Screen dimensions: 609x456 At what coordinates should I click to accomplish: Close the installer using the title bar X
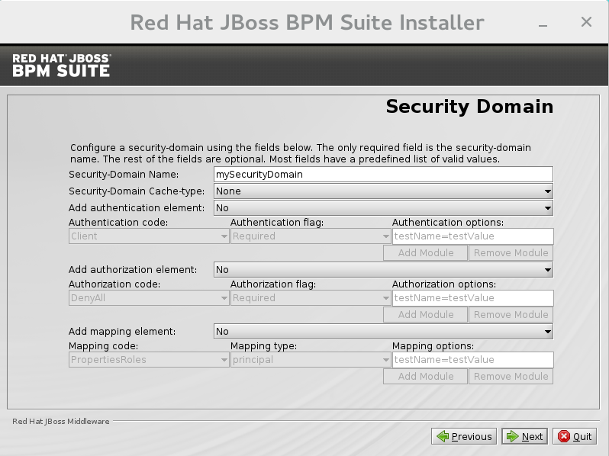[x=586, y=22]
